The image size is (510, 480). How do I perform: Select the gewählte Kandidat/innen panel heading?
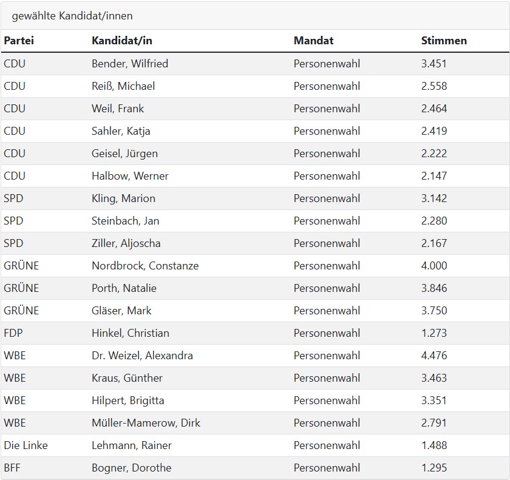coord(72,16)
